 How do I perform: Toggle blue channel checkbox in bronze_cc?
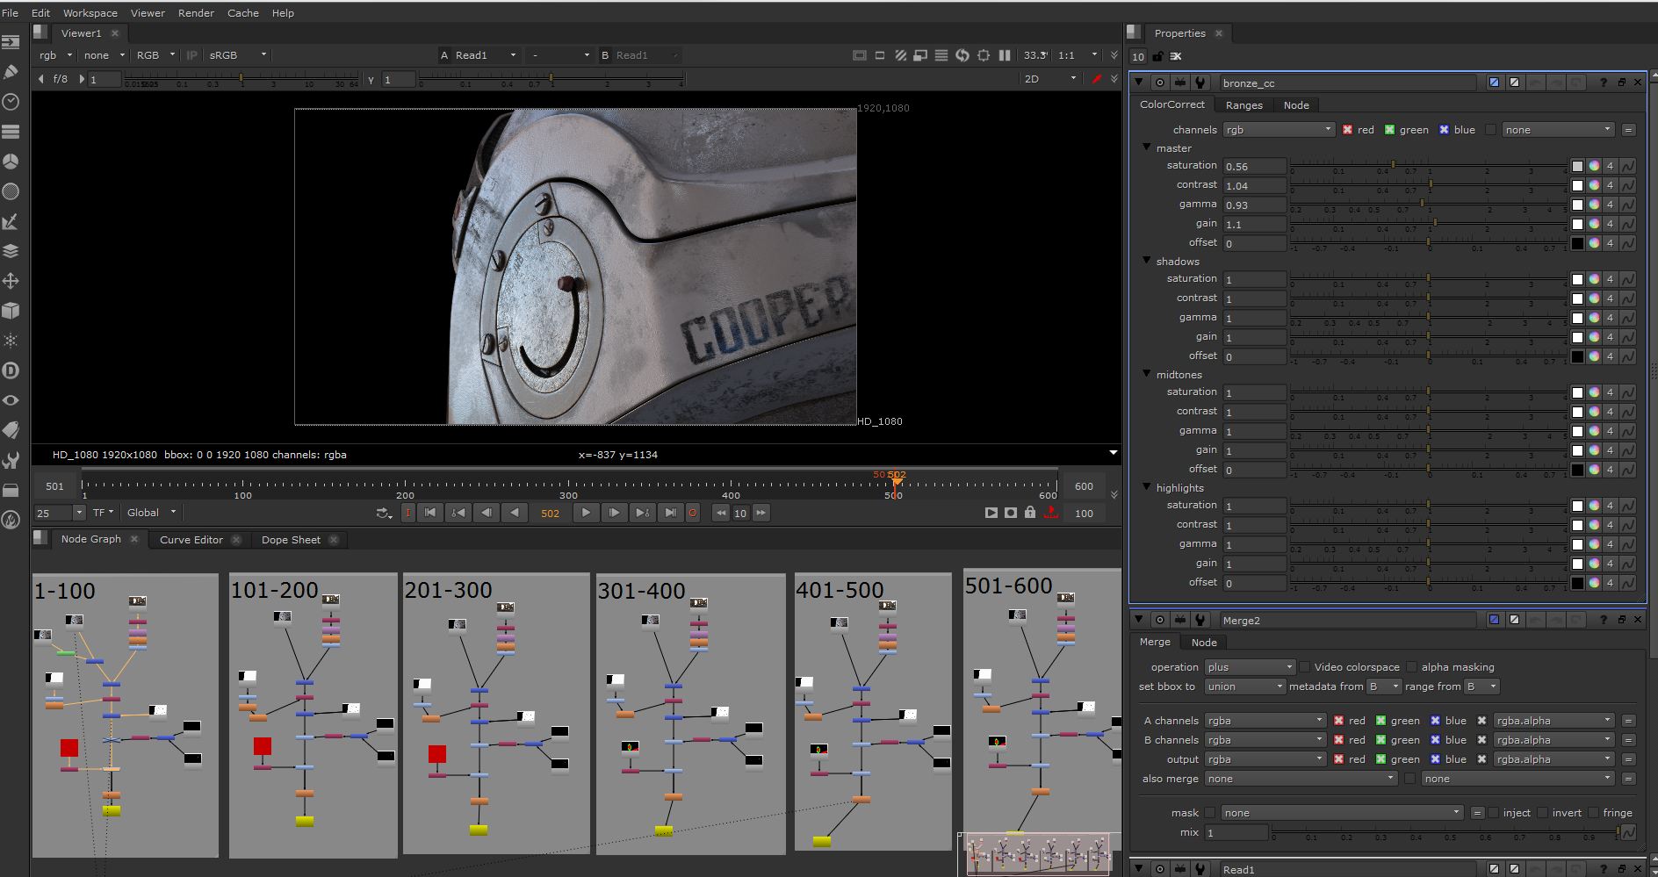point(1444,129)
